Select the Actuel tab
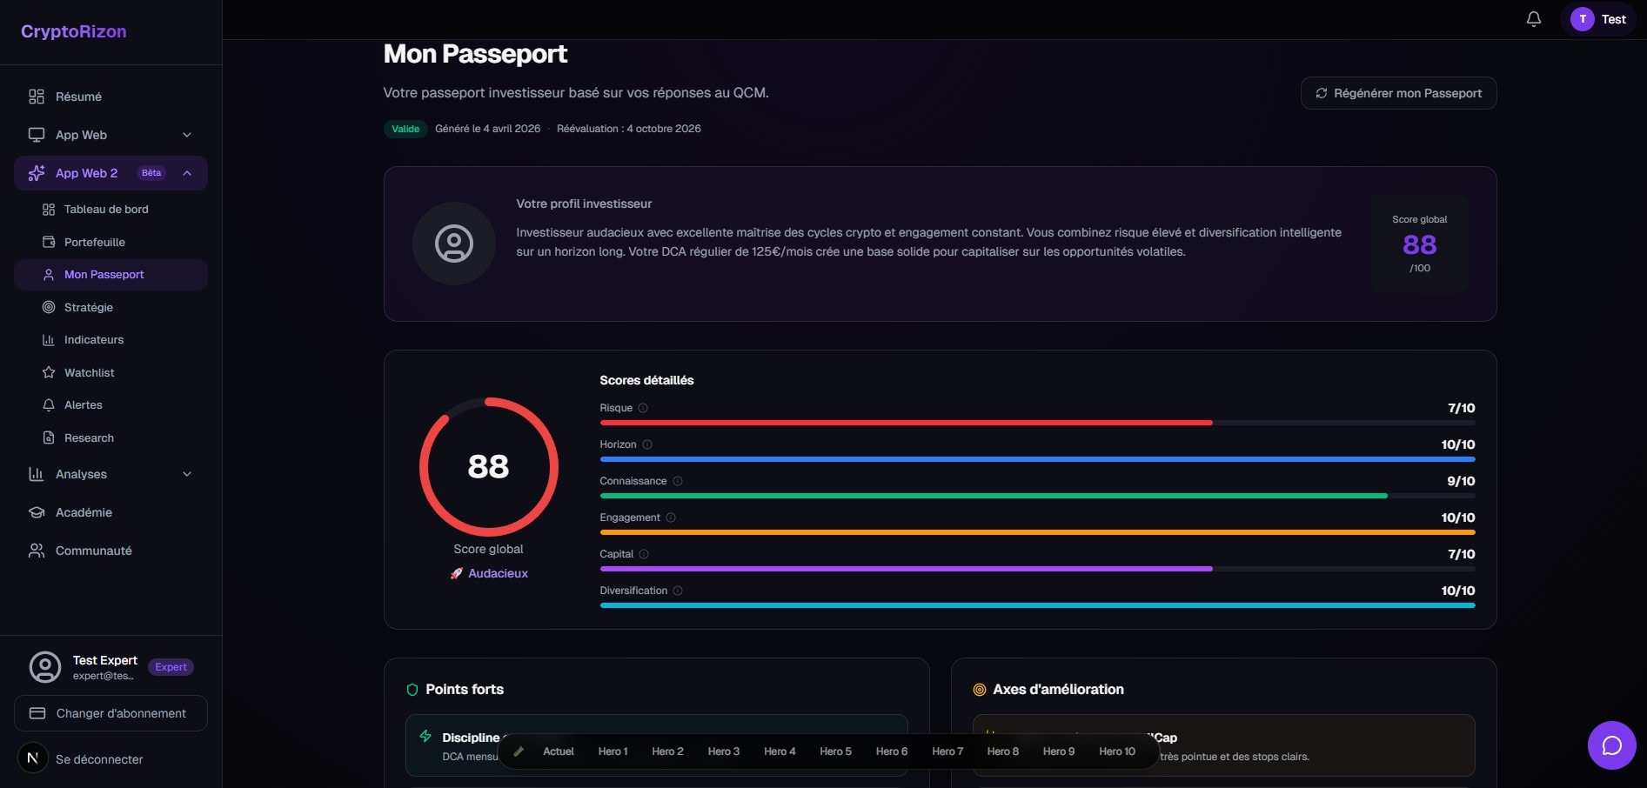Viewport: 1647px width, 788px height. [x=558, y=751]
